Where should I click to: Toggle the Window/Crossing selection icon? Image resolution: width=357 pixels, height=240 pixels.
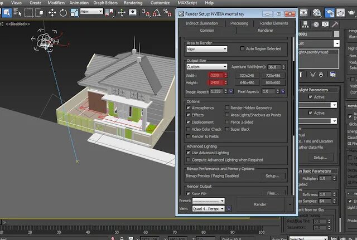point(40,12)
